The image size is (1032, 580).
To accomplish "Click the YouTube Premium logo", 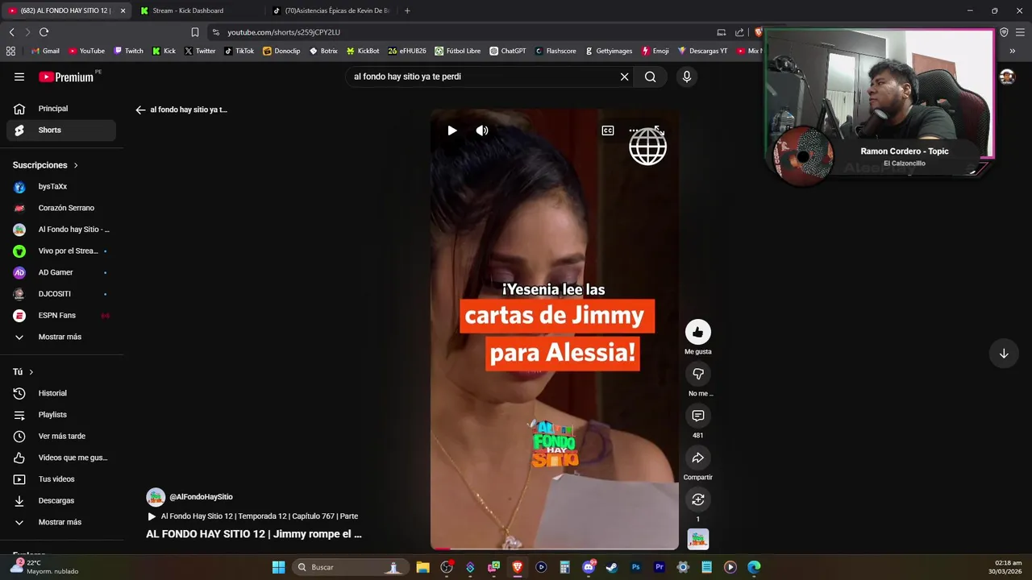I will (66, 77).
